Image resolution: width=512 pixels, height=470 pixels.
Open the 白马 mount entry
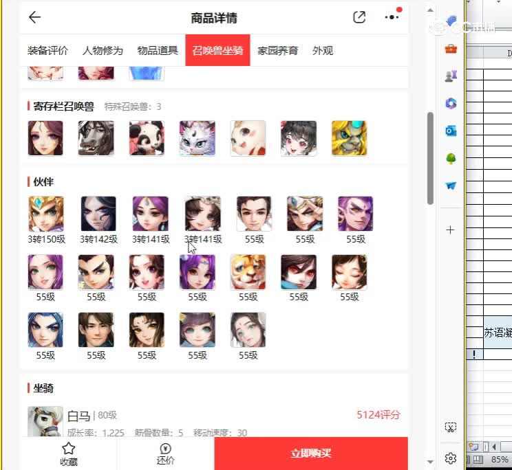214,422
